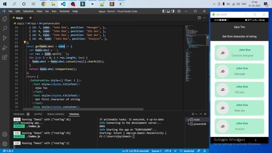Open the Help menu
Image resolution: width=272 pixels, height=153 pixels.
pyautogui.click(x=75, y=11)
